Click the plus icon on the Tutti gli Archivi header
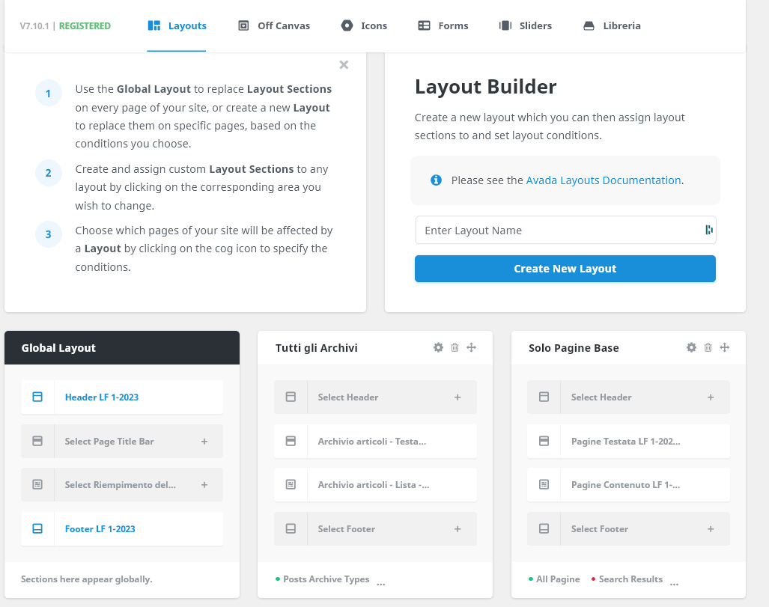Screen dimensions: 769x607 pyautogui.click(x=471, y=347)
